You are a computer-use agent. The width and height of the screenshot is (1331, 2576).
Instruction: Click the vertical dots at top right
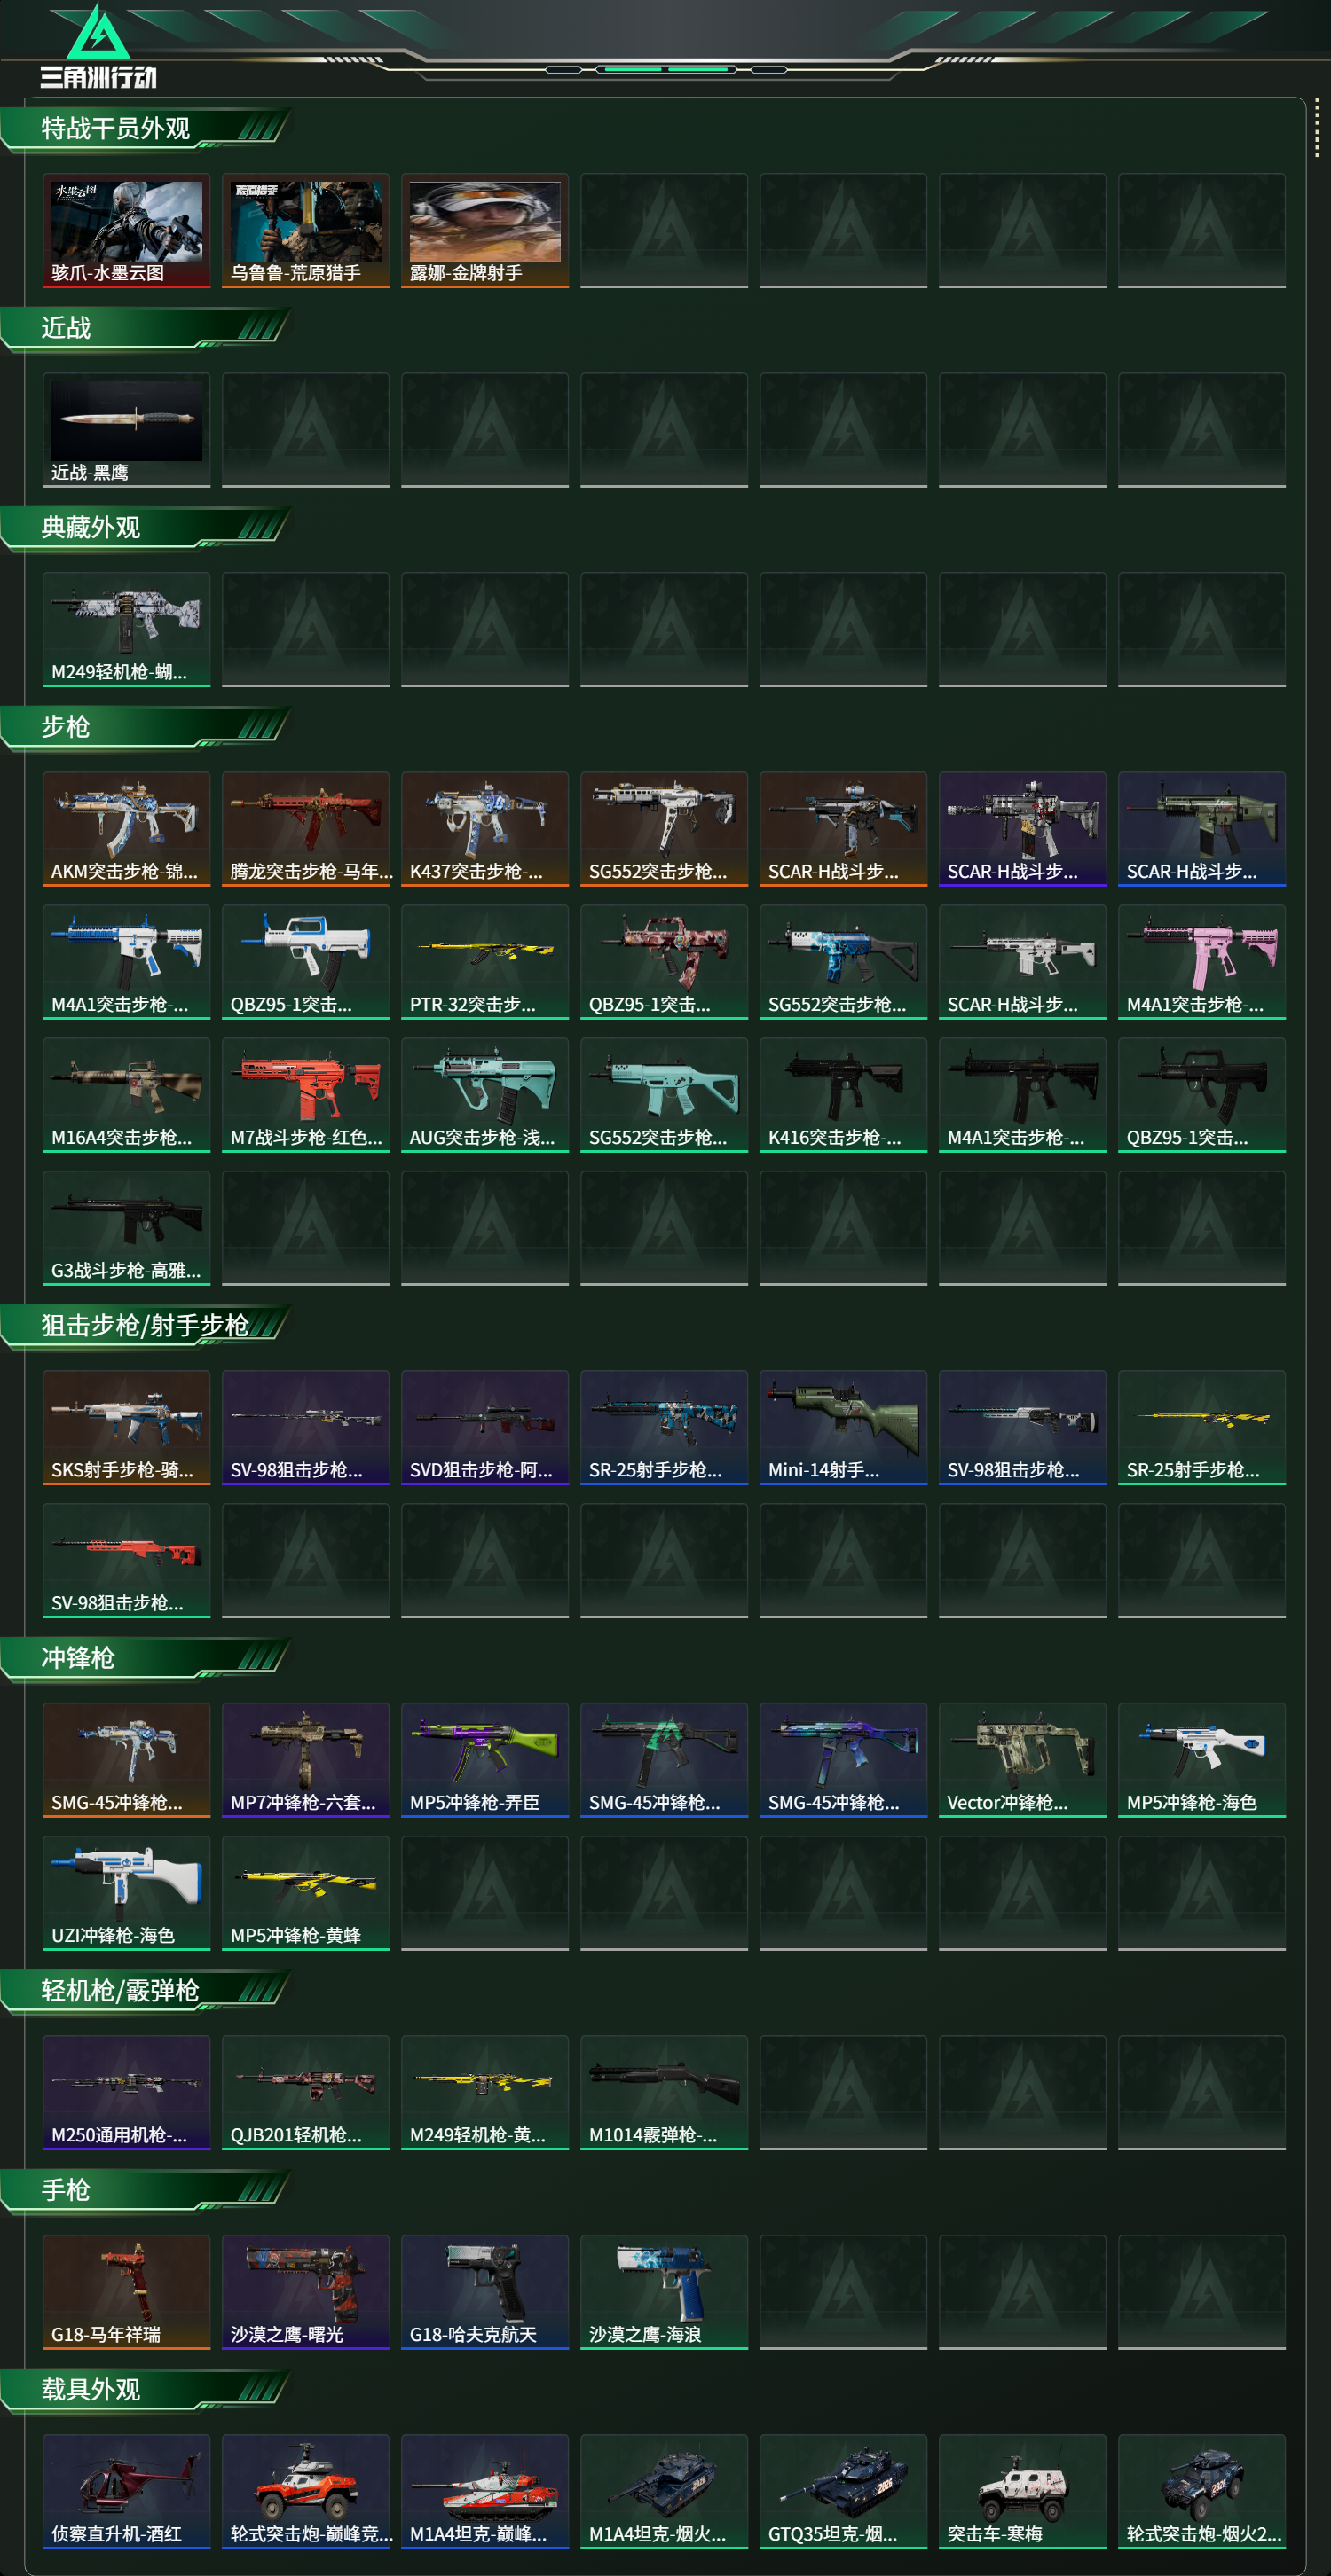[1317, 127]
